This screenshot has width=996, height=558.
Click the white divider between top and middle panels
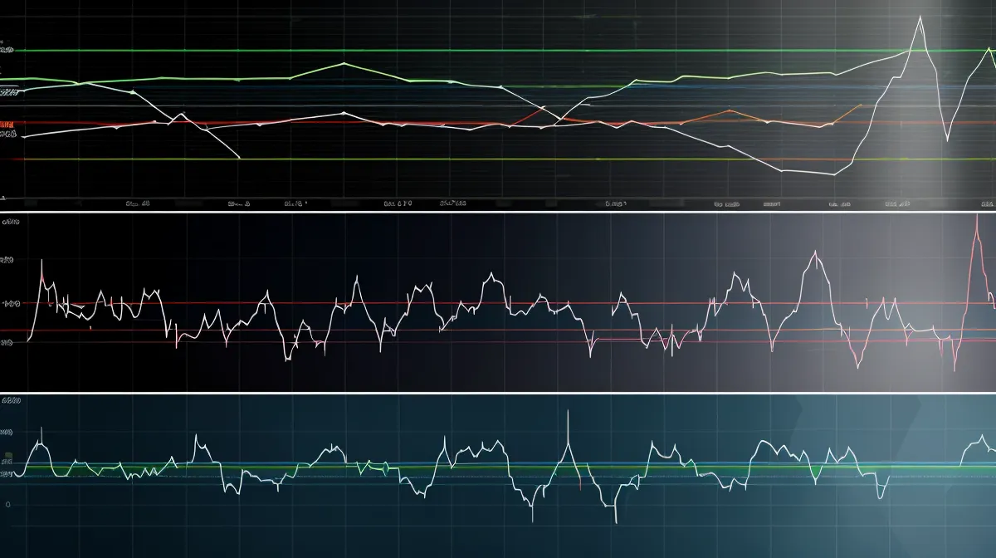point(498,211)
